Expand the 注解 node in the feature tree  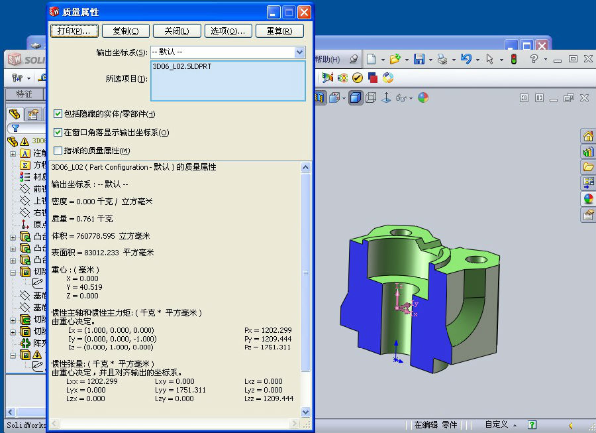(13, 153)
